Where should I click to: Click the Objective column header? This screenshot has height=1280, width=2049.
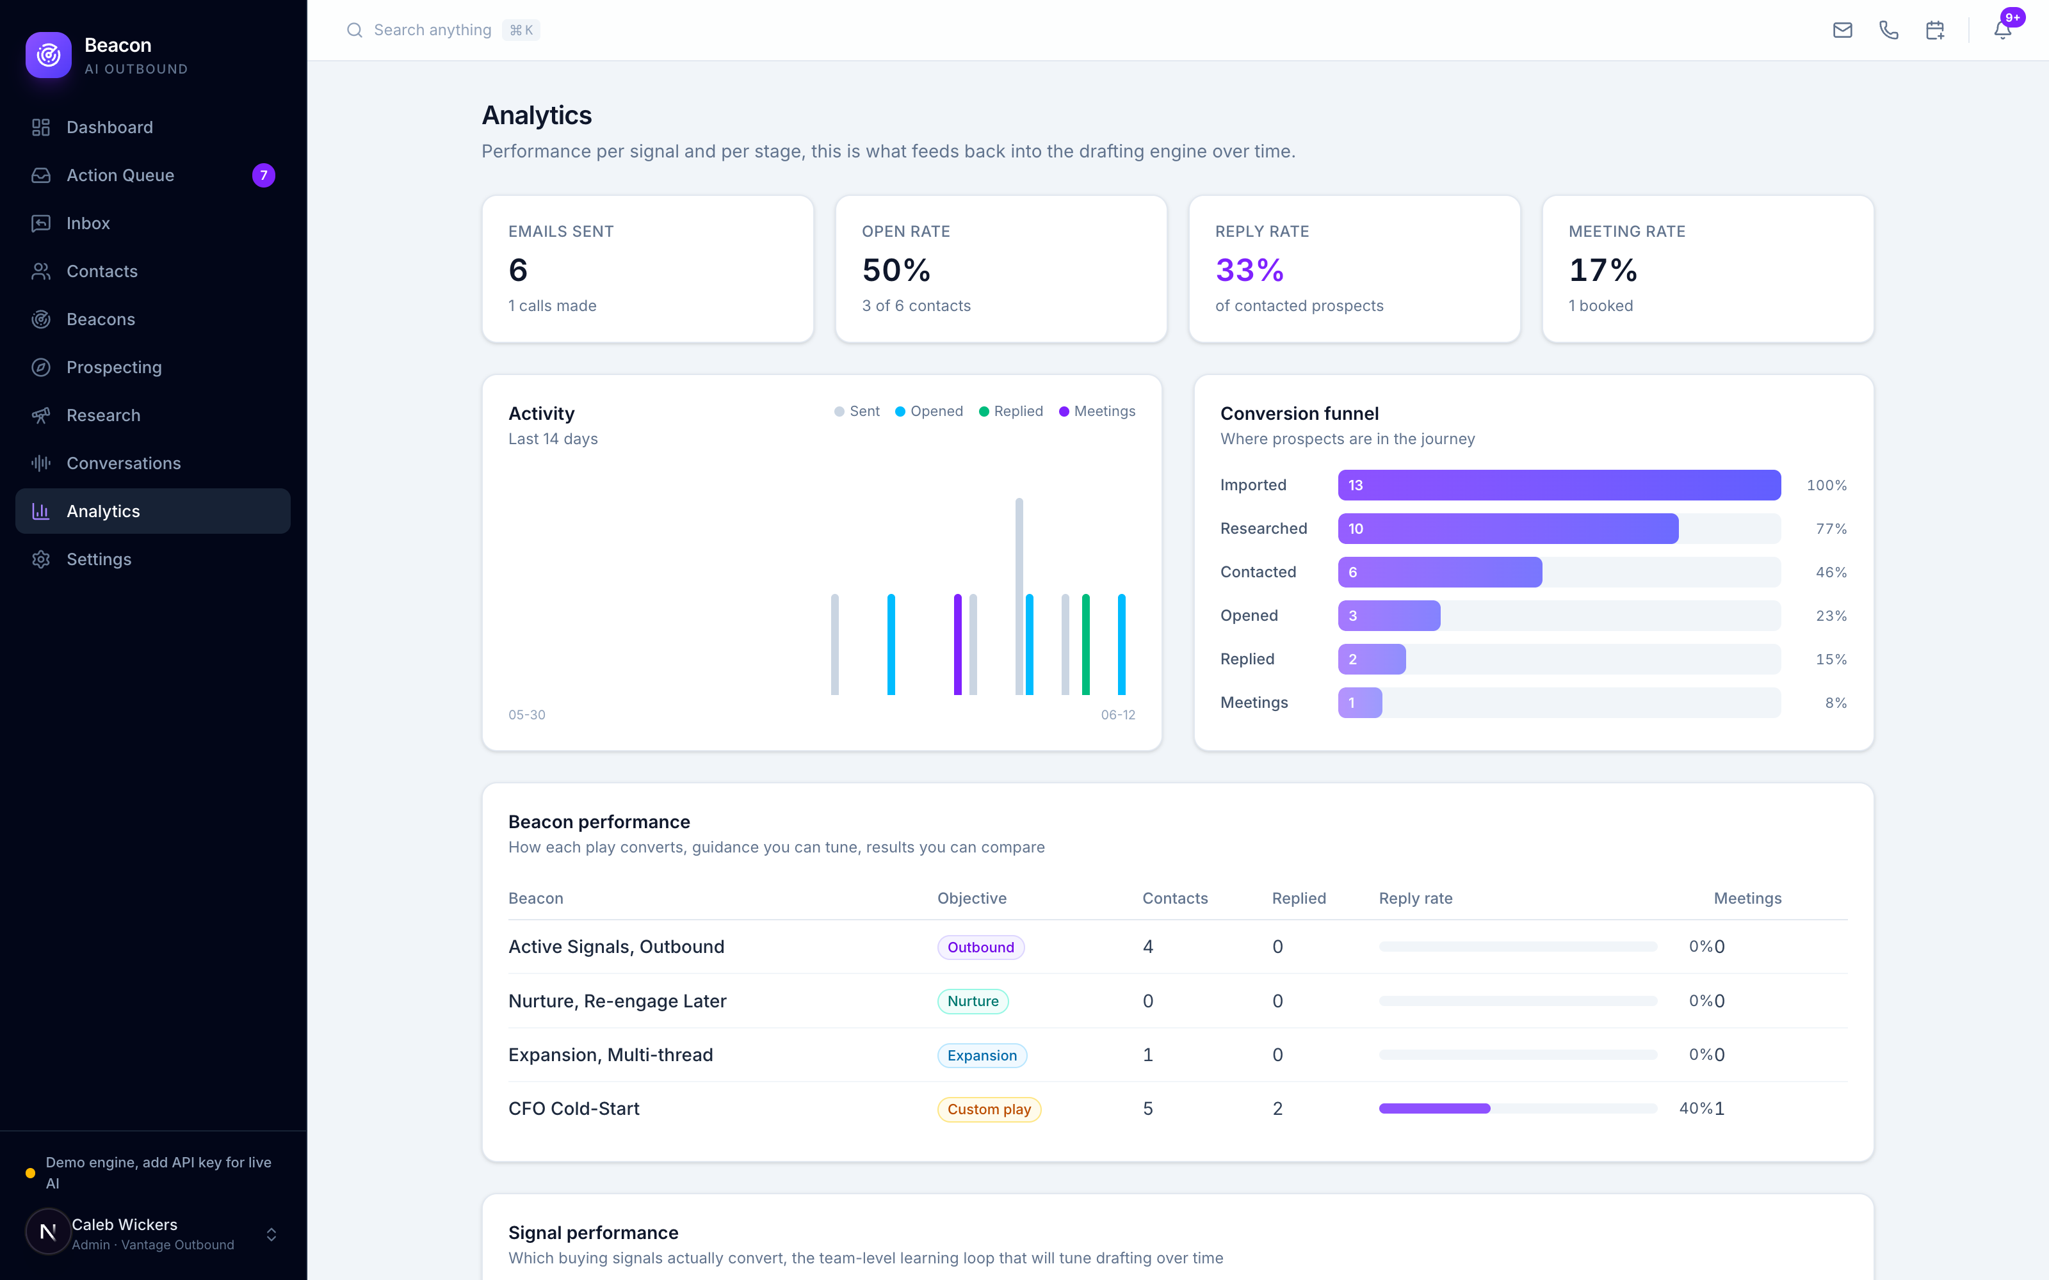(x=972, y=898)
